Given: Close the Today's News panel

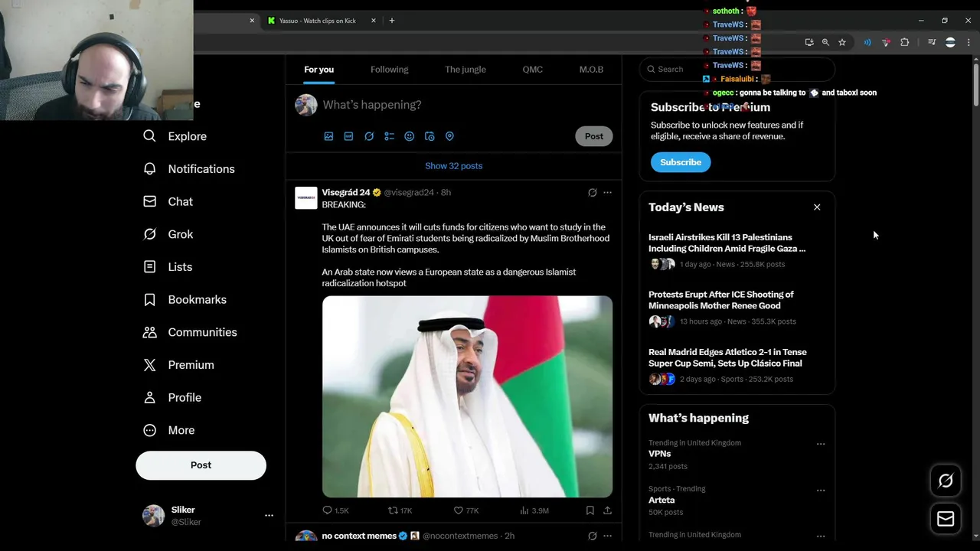Looking at the screenshot, I should (817, 207).
